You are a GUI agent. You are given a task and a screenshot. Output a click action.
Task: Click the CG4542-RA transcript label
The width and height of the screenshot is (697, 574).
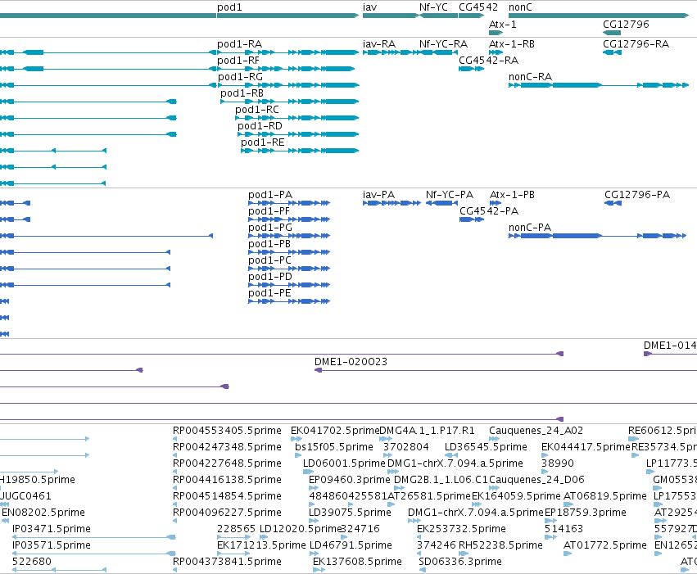click(488, 61)
